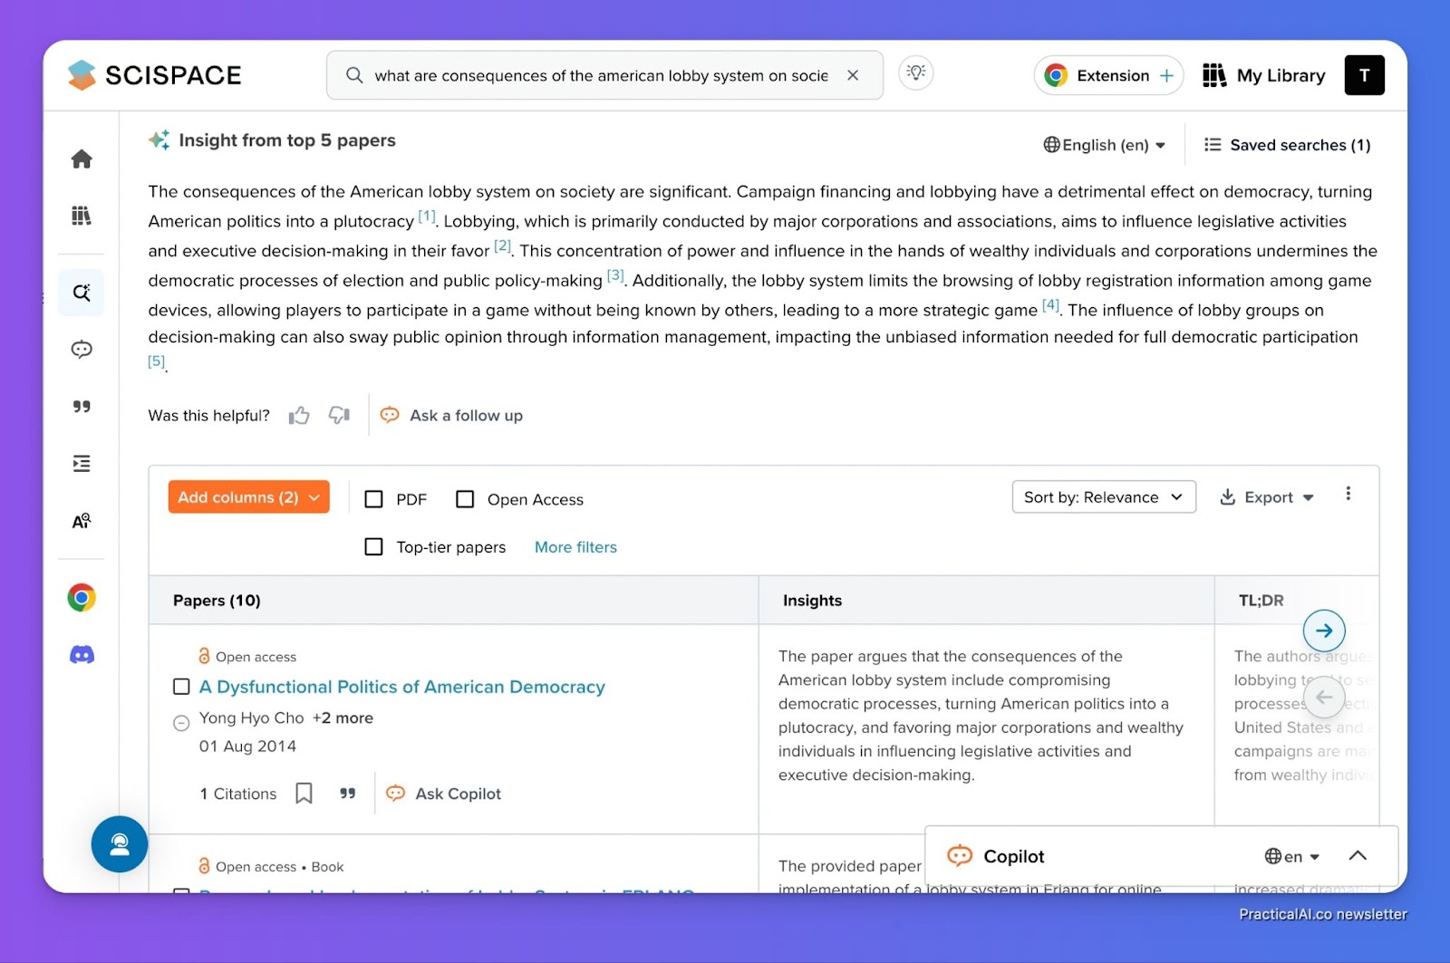Click thumbs up for helpful
Viewport: 1450px width, 963px height.
tap(299, 416)
